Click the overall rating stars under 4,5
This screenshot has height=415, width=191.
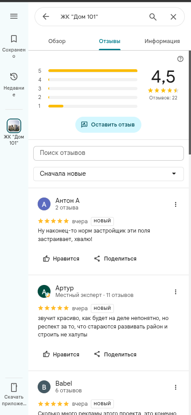[x=163, y=91]
